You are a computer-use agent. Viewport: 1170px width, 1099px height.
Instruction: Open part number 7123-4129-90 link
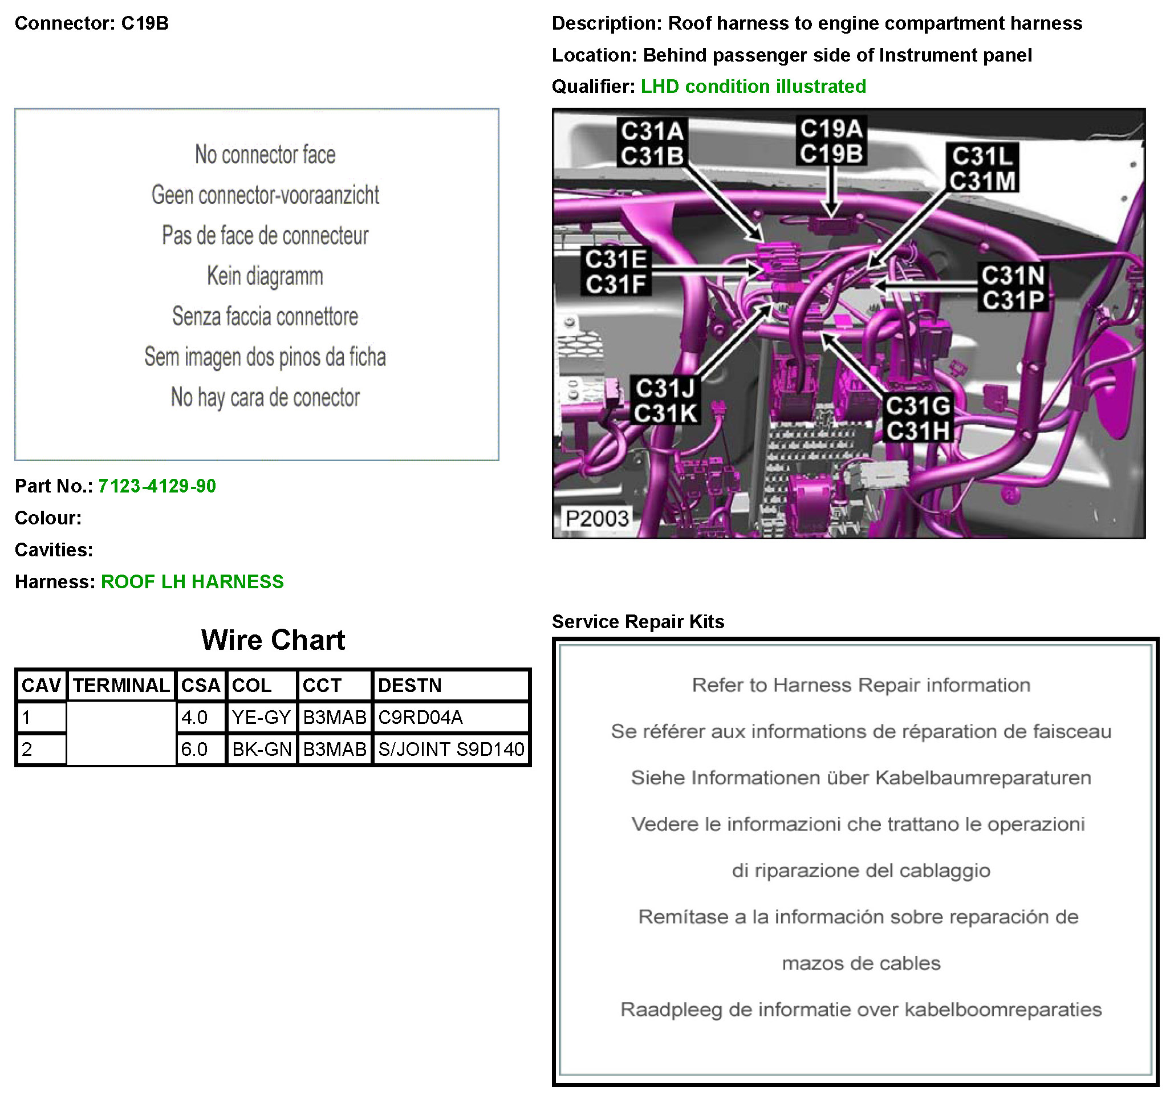click(x=157, y=486)
